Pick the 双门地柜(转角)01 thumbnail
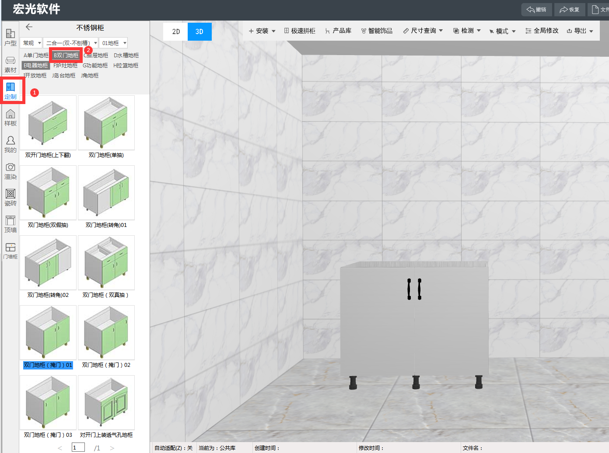Image resolution: width=609 pixels, height=453 pixels. pyautogui.click(x=106, y=193)
